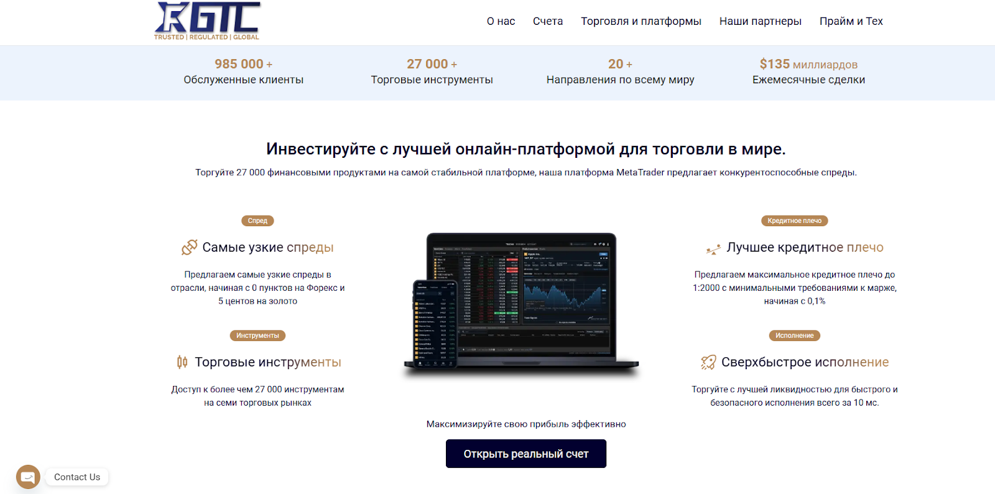This screenshot has height=494, width=995.
Task: Click Ежемесячные сделки label
Action: click(808, 80)
